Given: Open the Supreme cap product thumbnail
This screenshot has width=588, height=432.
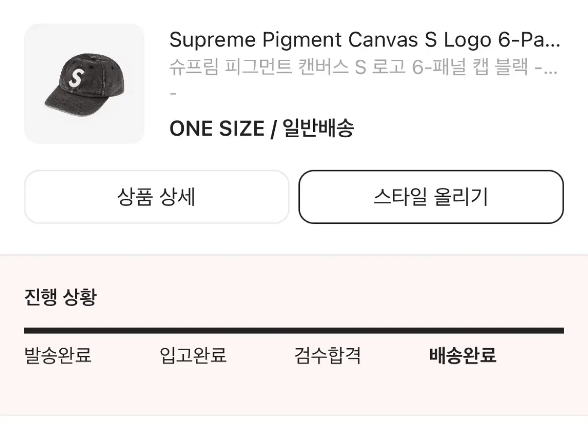Looking at the screenshot, I should [84, 84].
